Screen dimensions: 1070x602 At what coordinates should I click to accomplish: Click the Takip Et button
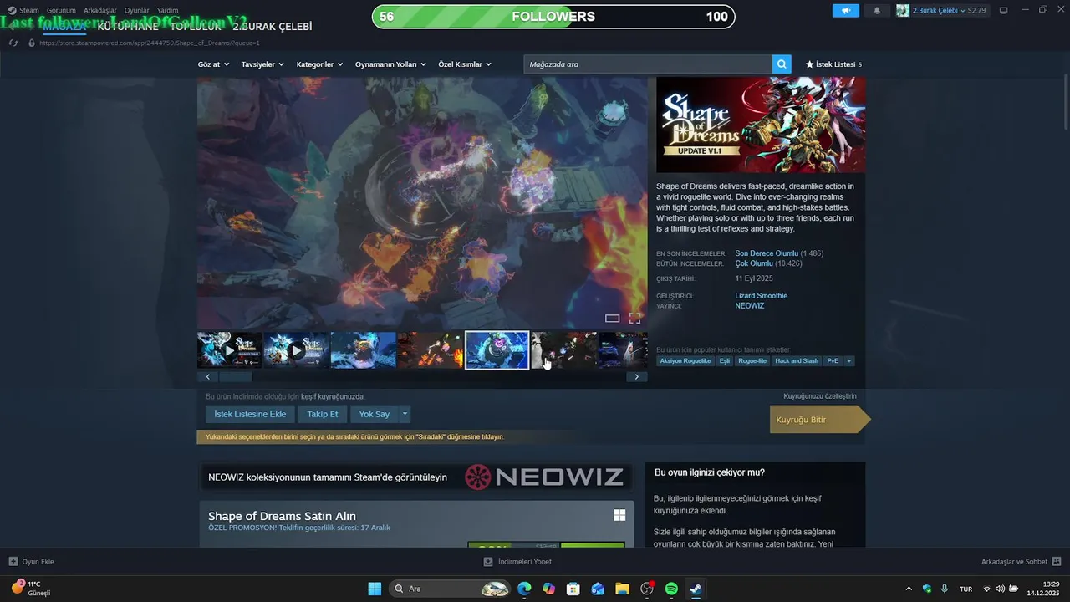(323, 414)
